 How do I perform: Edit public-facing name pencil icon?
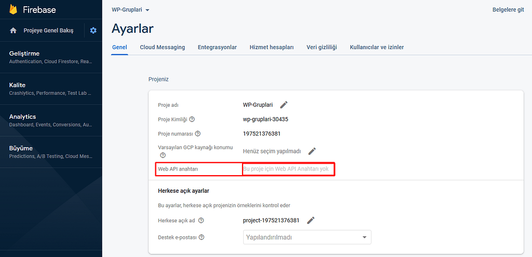coord(311,220)
